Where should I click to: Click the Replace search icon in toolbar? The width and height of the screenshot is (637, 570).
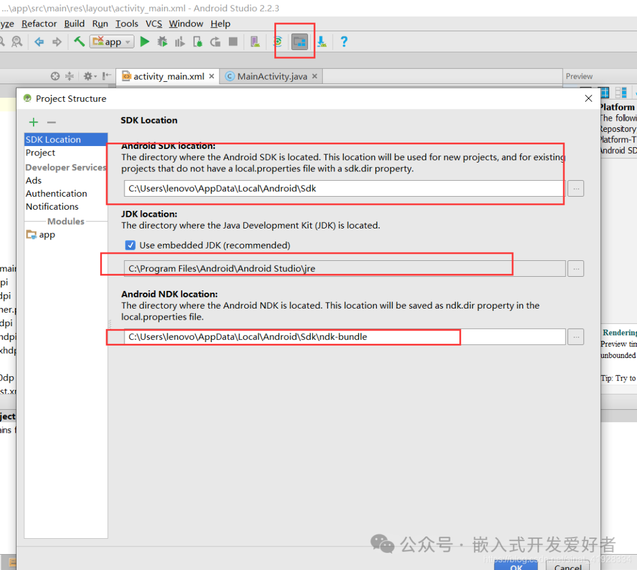[x=17, y=41]
